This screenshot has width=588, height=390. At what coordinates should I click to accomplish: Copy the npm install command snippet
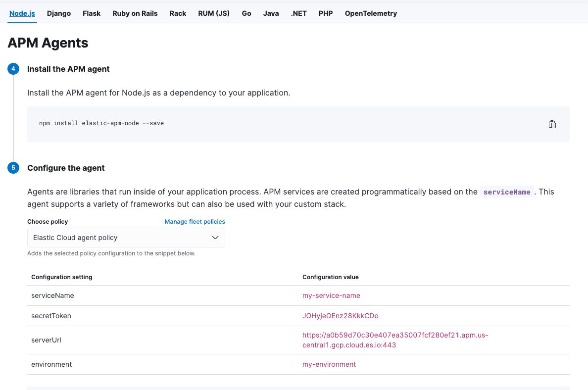point(552,124)
